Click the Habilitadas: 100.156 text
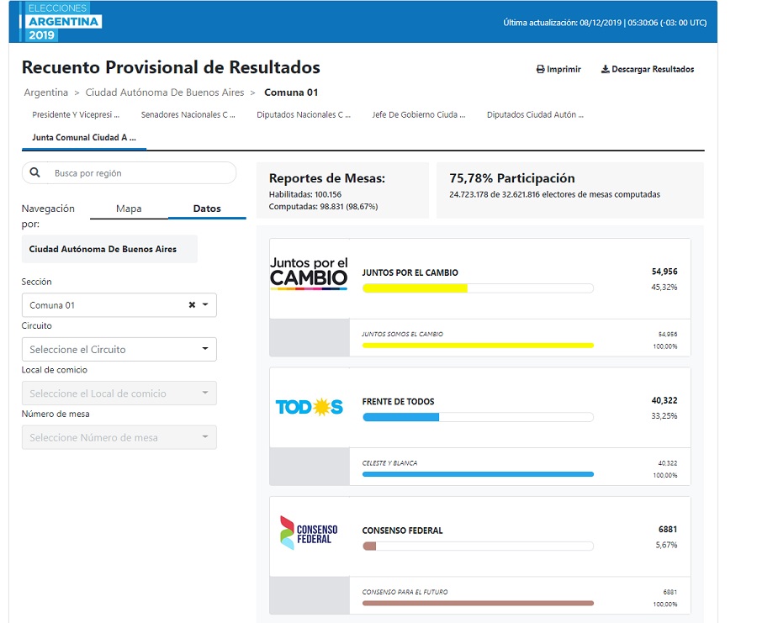This screenshot has width=757, height=623. (305, 194)
